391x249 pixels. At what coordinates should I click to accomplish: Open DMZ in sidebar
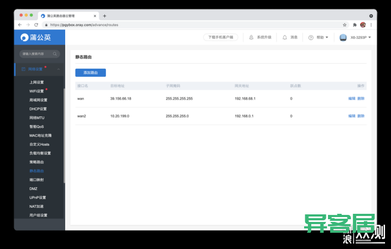[34, 188]
